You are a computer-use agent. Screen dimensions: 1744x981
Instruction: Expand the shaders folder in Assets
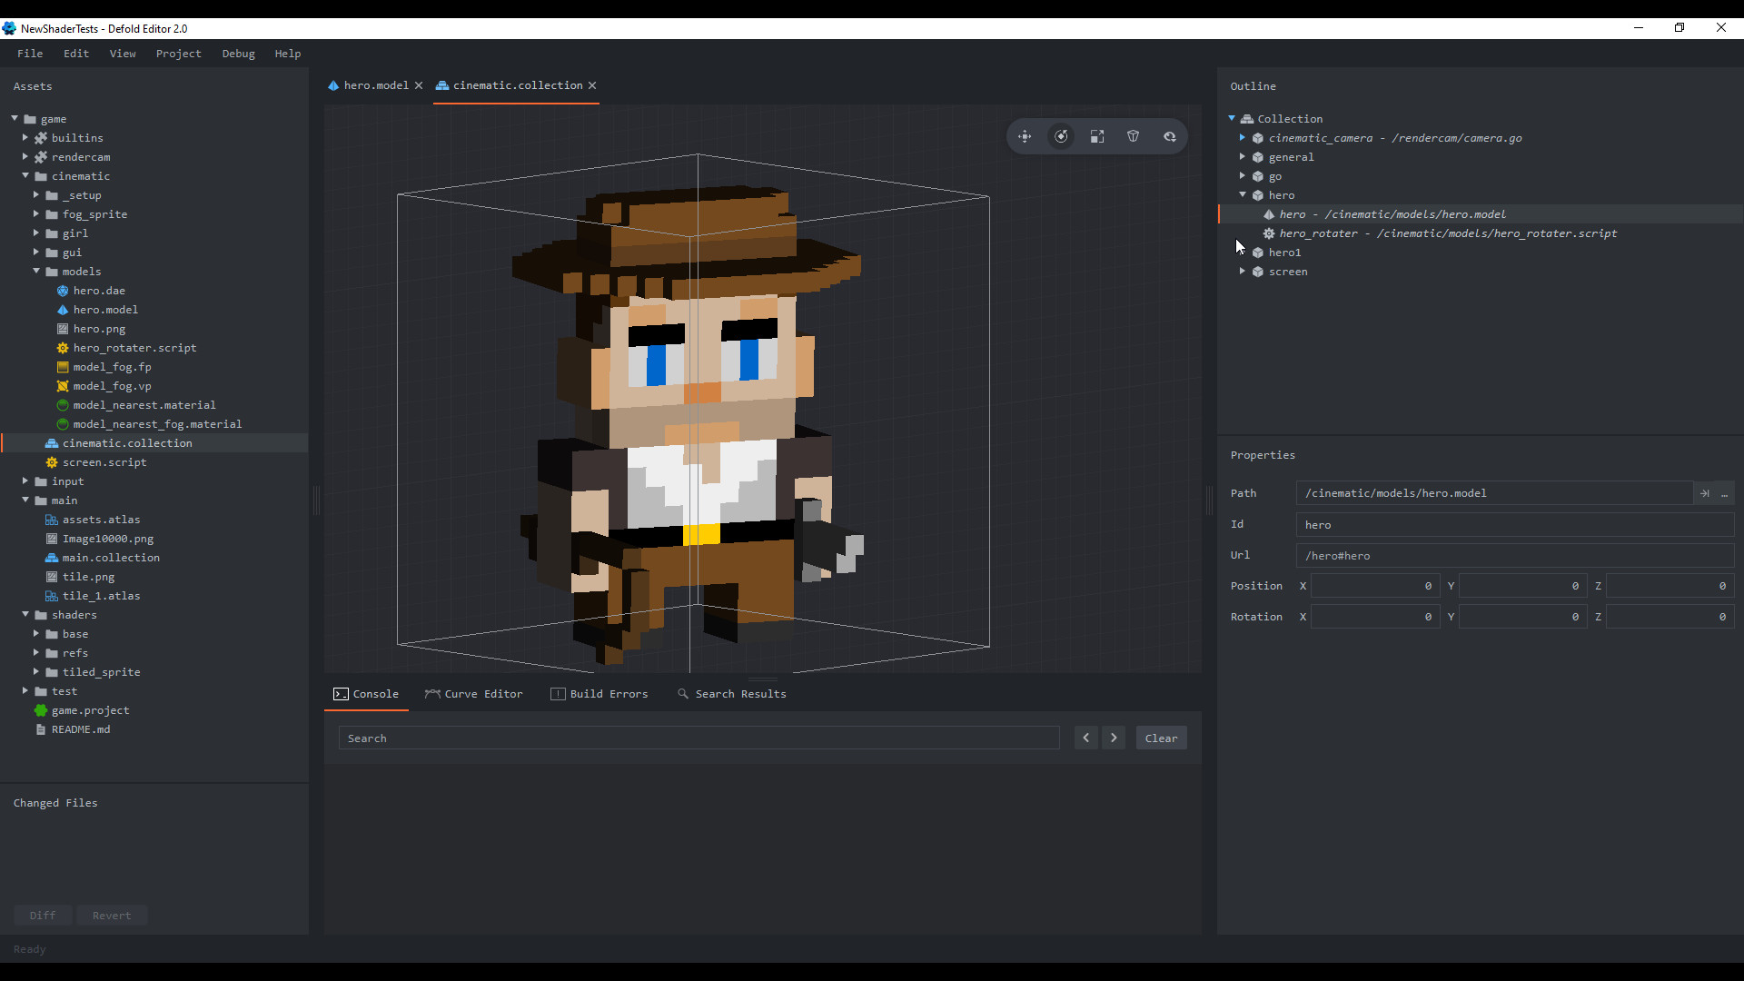(26, 614)
